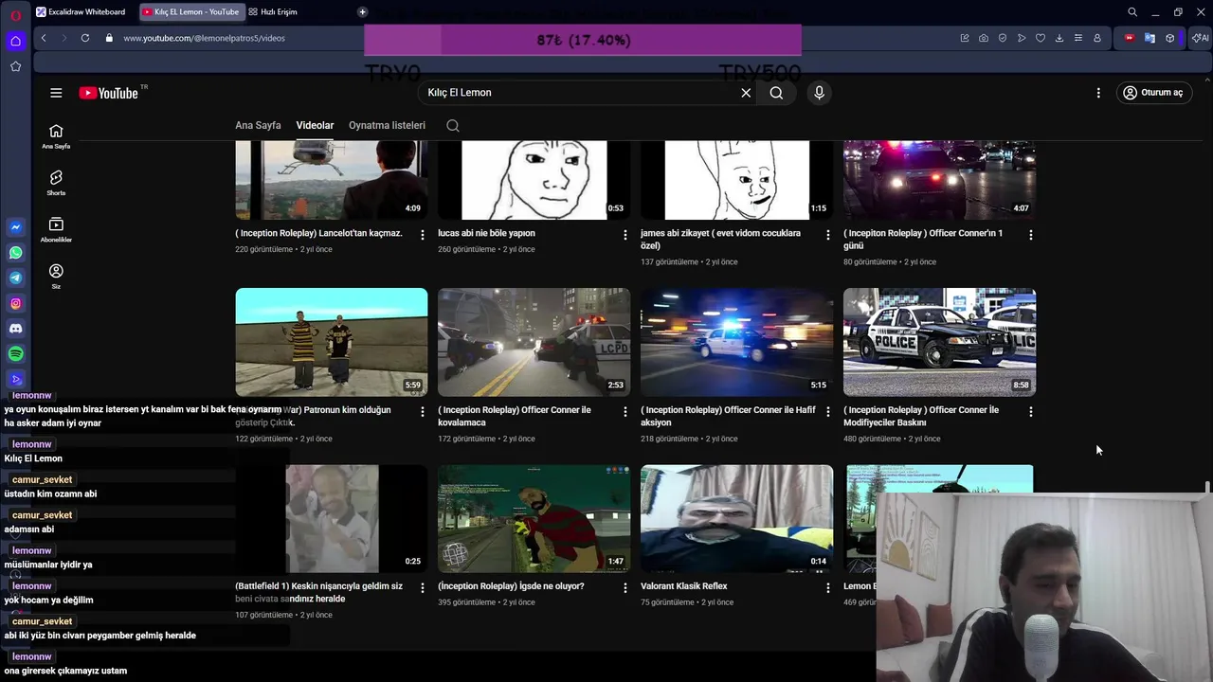Select the channel Videolar tab
This screenshot has height=682, width=1213.
[315, 125]
